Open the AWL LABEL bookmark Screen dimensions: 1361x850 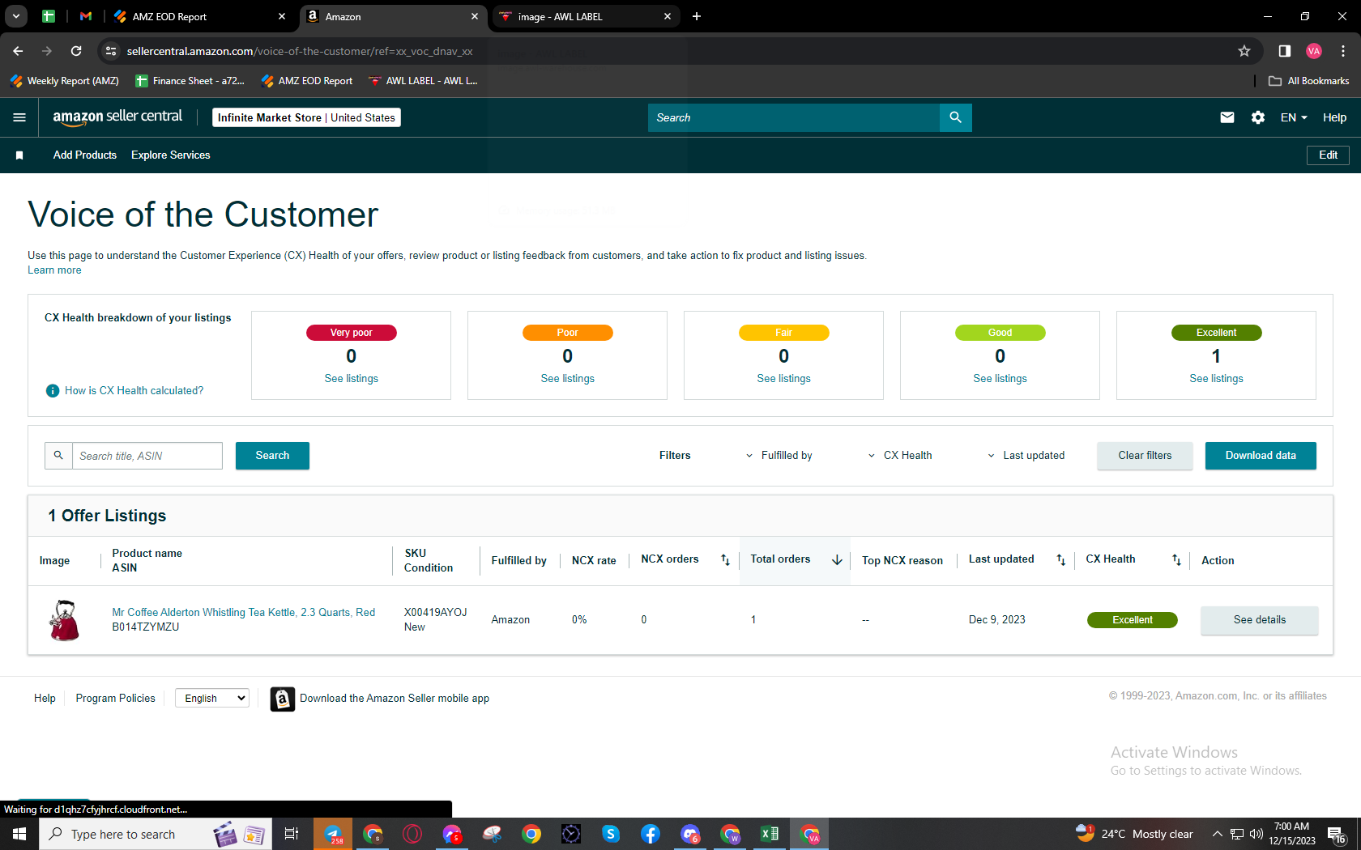coord(423,81)
